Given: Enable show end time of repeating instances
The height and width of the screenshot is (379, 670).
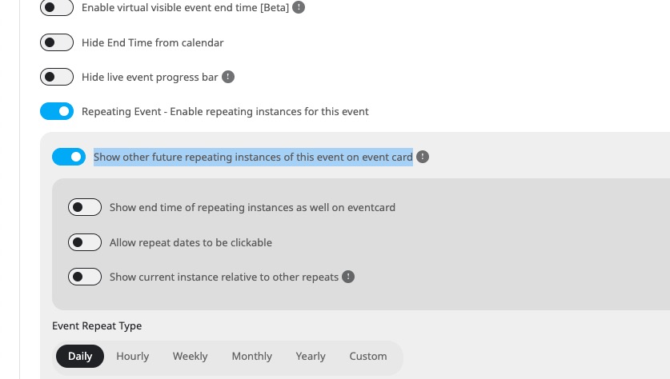Looking at the screenshot, I should [85, 207].
